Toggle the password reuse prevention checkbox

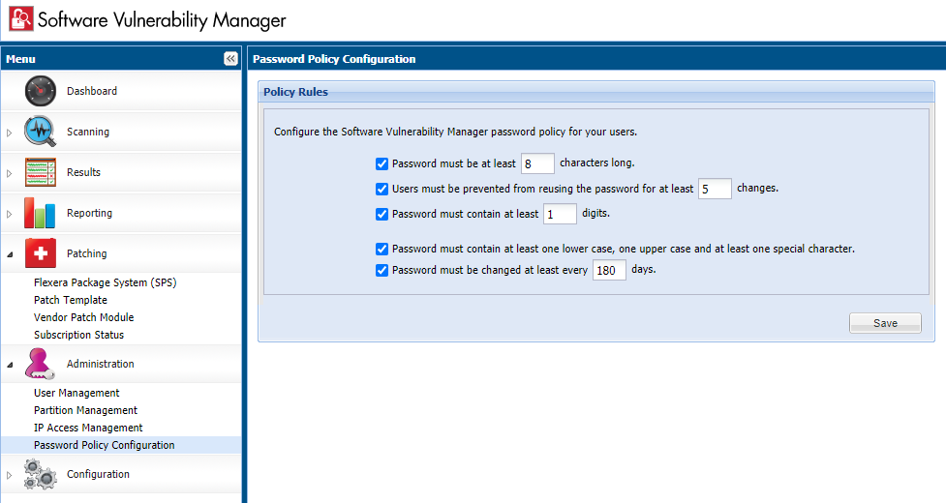pos(381,189)
